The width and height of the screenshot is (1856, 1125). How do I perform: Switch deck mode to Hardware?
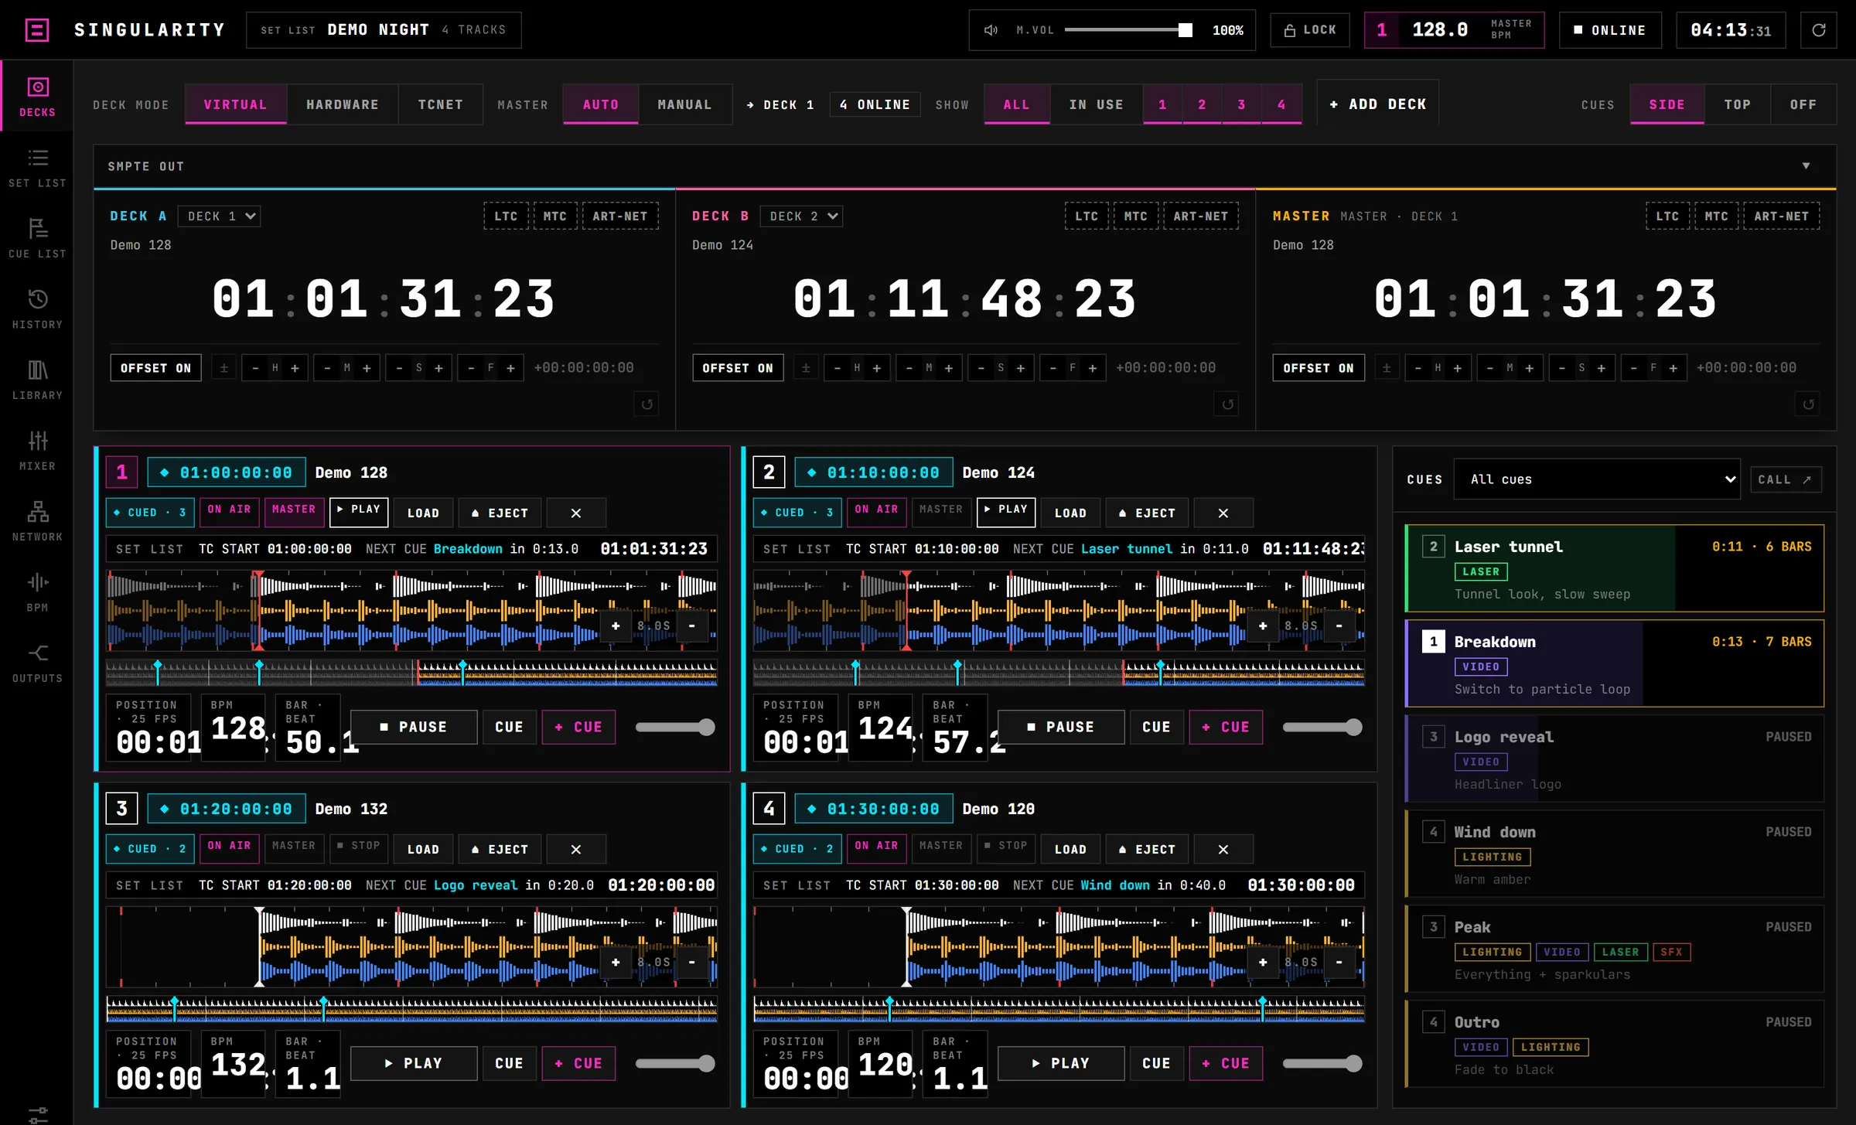pos(343,104)
